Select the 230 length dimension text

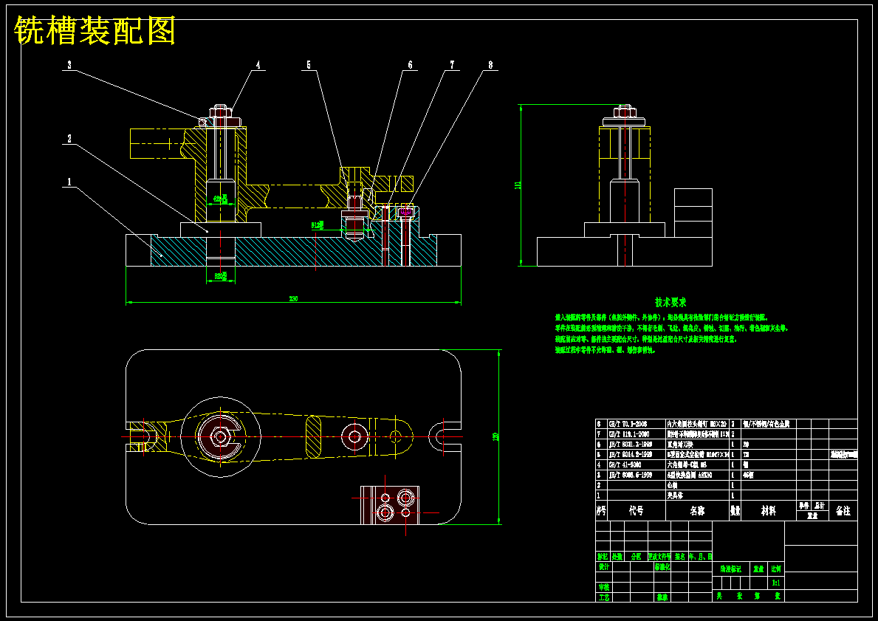(x=293, y=298)
